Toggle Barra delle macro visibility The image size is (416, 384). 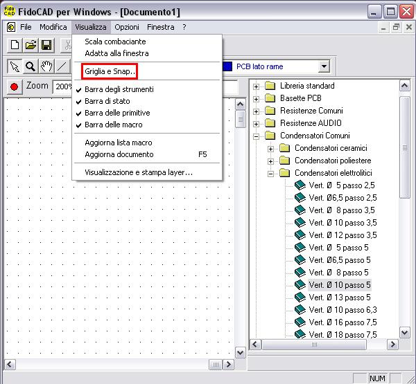pyautogui.click(x=114, y=125)
